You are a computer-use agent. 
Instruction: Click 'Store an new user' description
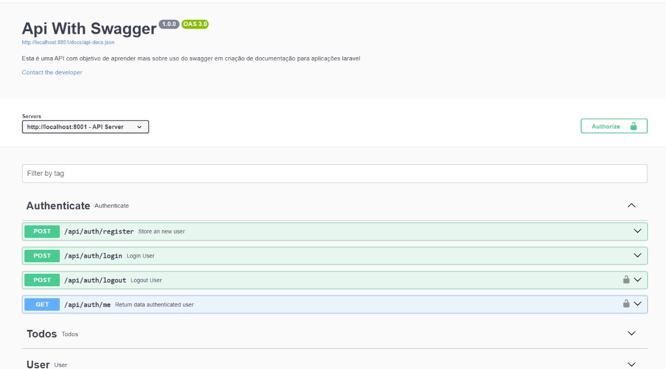pos(161,232)
